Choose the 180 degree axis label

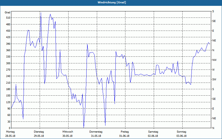click(x=8, y=89)
